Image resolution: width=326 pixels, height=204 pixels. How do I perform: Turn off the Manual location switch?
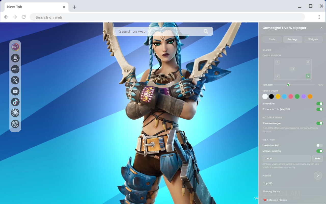(x=319, y=151)
